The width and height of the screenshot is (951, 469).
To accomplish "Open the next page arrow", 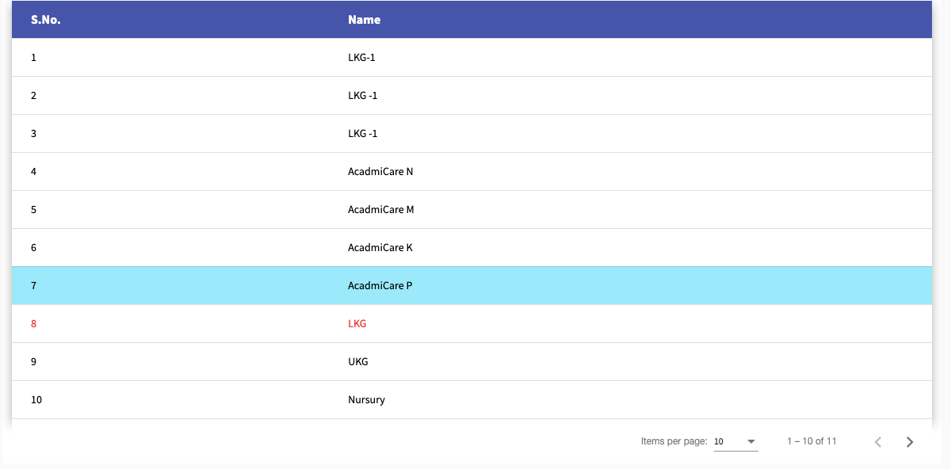I will click(910, 441).
